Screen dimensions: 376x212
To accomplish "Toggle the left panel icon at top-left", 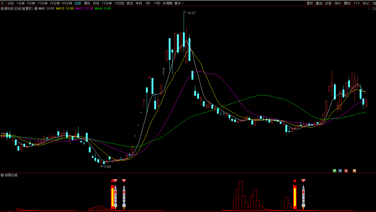I will [3, 3].
